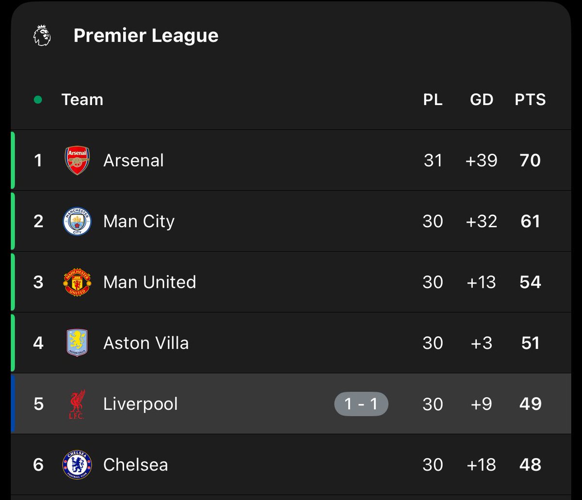Click the Team column header

(x=82, y=100)
